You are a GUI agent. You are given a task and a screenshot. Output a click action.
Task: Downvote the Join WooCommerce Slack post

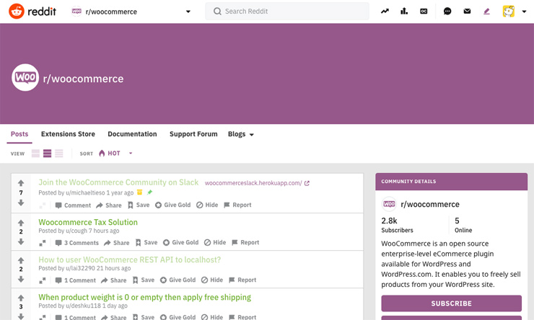[x=21, y=203]
